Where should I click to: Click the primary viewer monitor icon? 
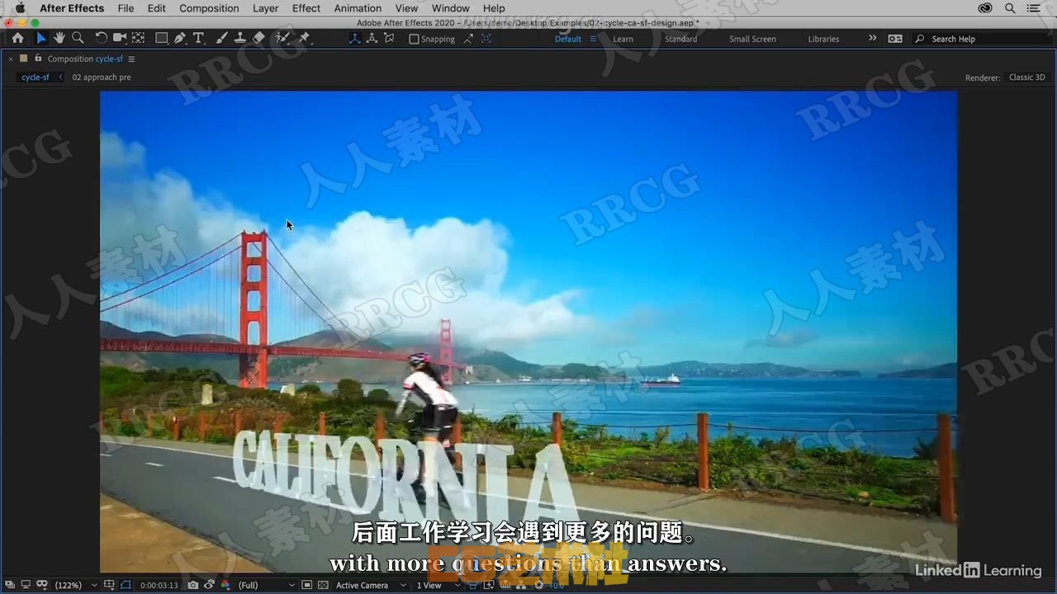[25, 585]
